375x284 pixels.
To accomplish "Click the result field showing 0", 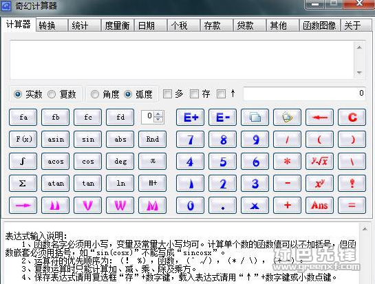I will (x=304, y=94).
